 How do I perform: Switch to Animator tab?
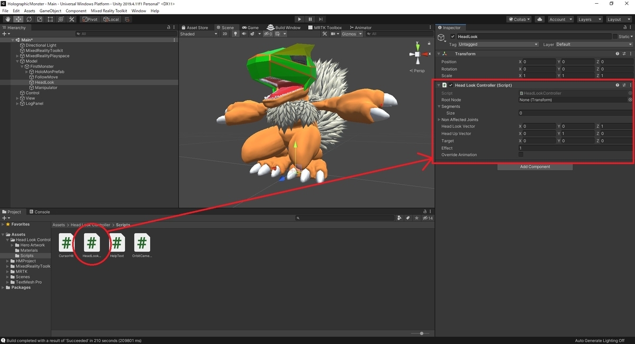coord(360,28)
